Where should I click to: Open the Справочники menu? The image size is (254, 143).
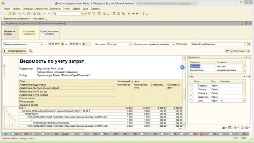tap(41, 9)
